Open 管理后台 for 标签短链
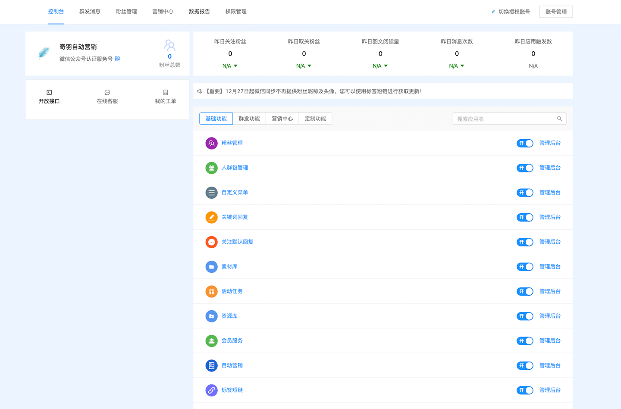Viewport: 621px width, 409px height. click(x=550, y=390)
